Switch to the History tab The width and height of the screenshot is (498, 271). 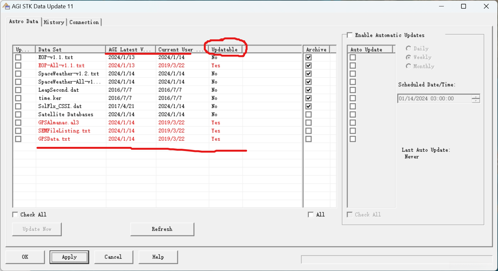(54, 22)
